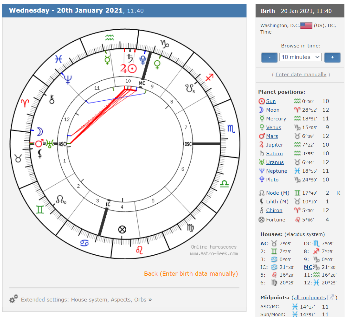Click the Birth - 20 Jan 2021 header
347x317 pixels.
296,11
